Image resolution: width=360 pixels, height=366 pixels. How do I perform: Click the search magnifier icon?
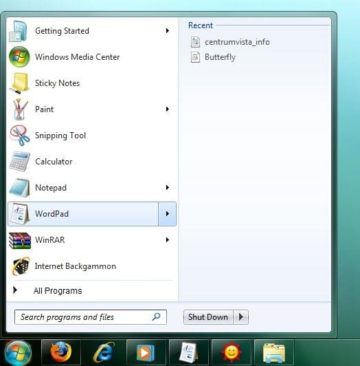click(x=156, y=316)
